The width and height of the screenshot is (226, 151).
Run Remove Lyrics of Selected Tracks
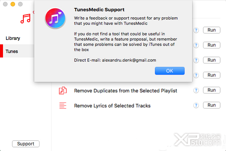click(x=211, y=105)
